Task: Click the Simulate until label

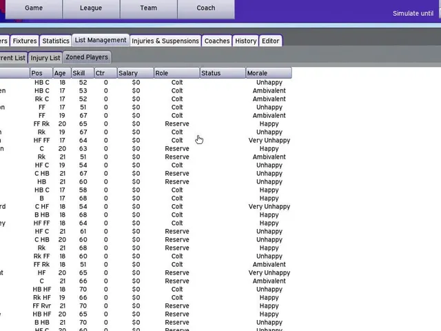Action: [413, 14]
